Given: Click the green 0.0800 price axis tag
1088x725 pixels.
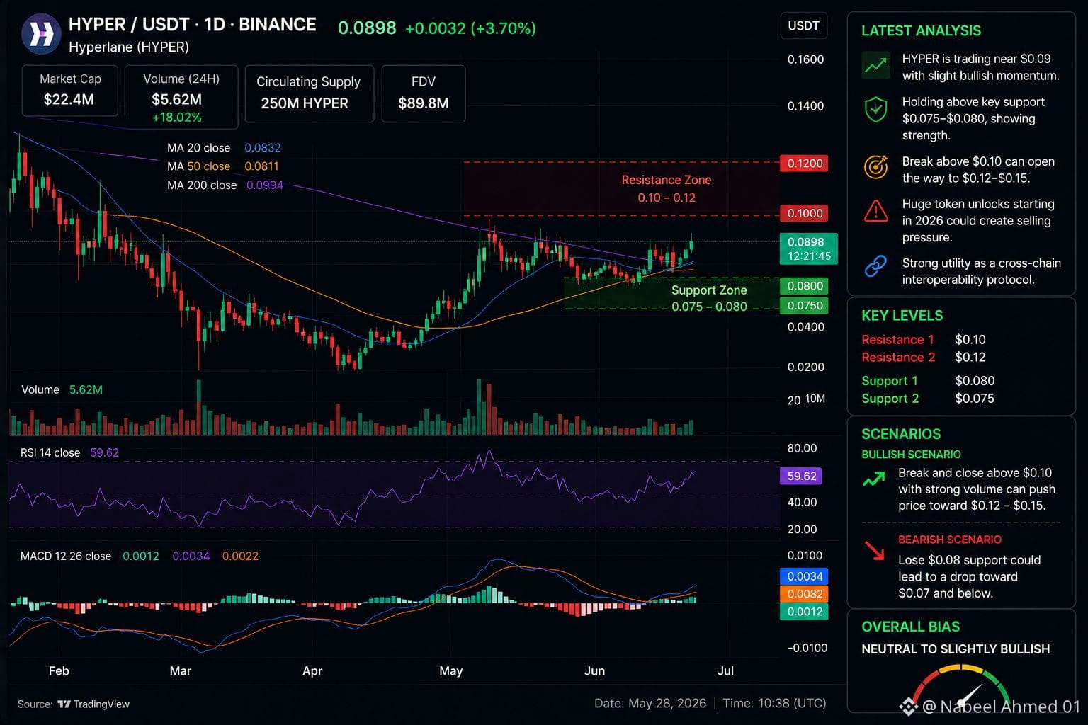Looking at the screenshot, I should [804, 286].
